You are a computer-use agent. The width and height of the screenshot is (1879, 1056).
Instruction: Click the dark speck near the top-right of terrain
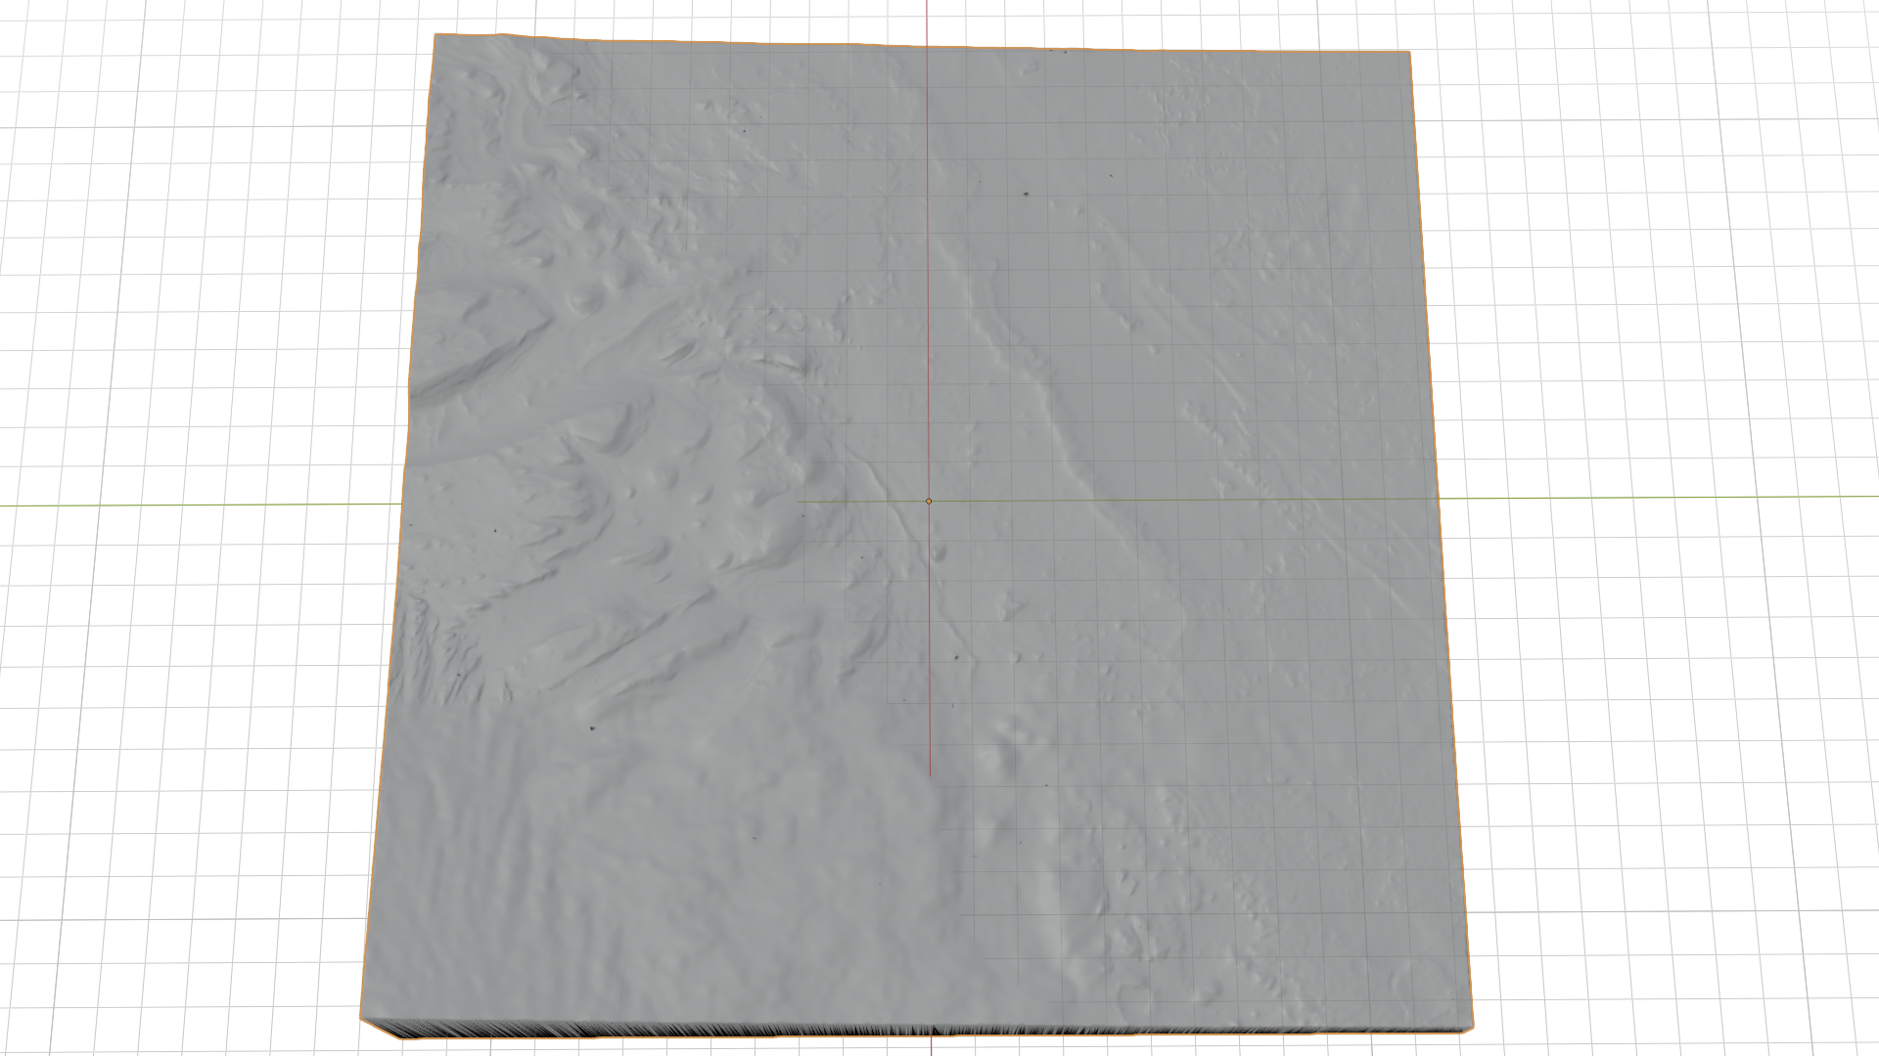(x=1026, y=196)
